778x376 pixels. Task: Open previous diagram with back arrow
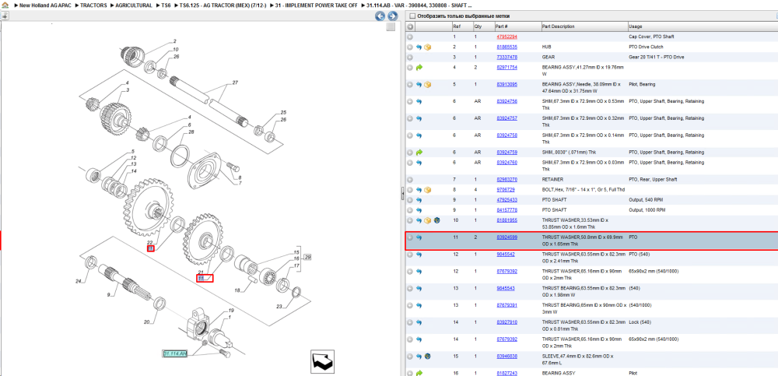[380, 16]
